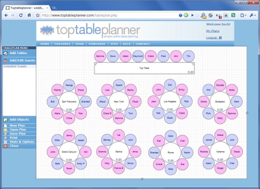
Task: Click the Save Plan disk icon
Action: pyautogui.click(x=6, y=134)
